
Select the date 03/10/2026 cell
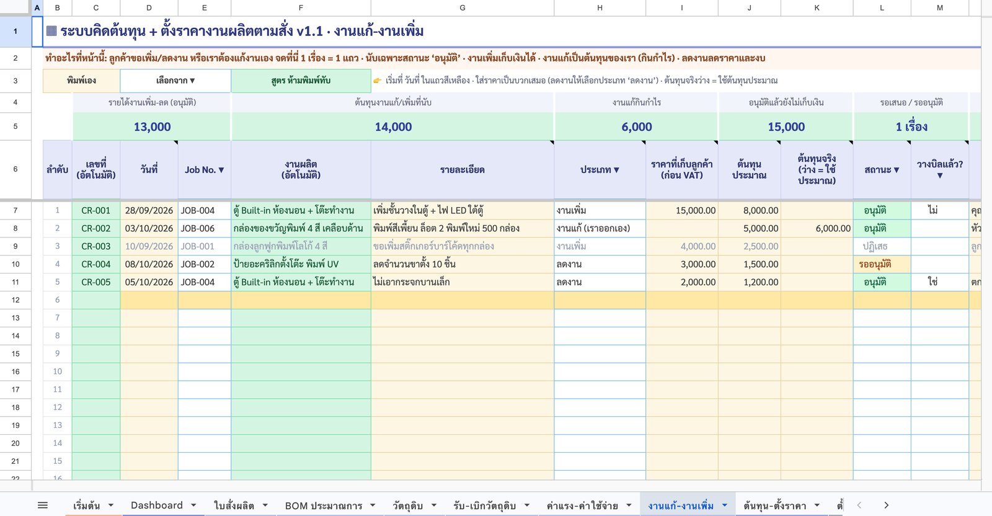click(x=149, y=228)
